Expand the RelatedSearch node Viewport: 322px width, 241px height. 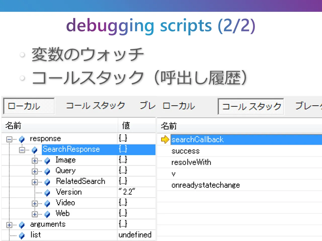(x=35, y=182)
